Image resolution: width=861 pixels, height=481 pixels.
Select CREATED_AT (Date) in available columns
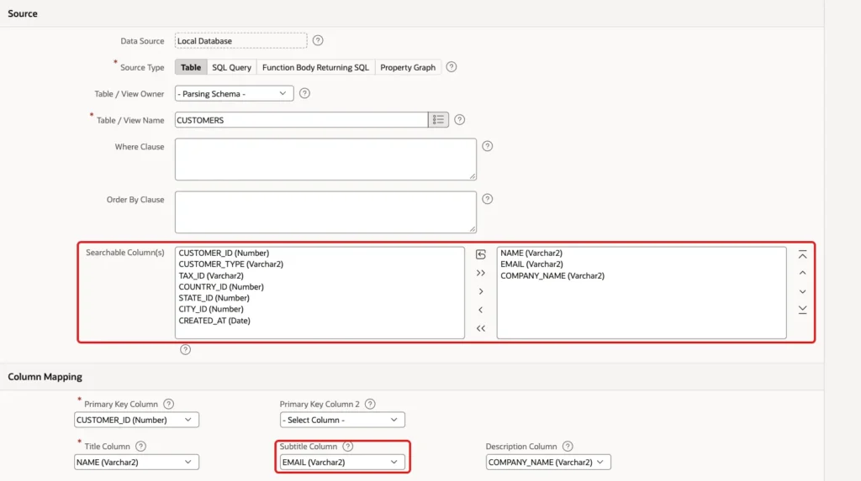(214, 321)
